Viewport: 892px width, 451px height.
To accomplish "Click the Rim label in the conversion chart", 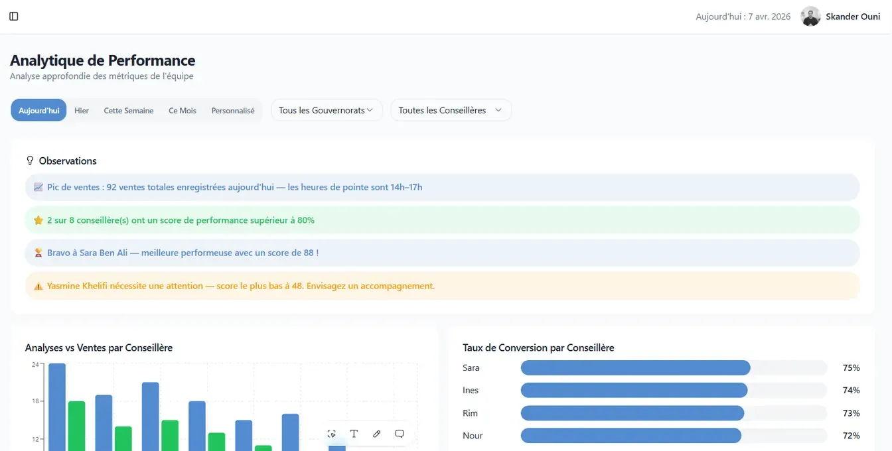I will pos(470,413).
